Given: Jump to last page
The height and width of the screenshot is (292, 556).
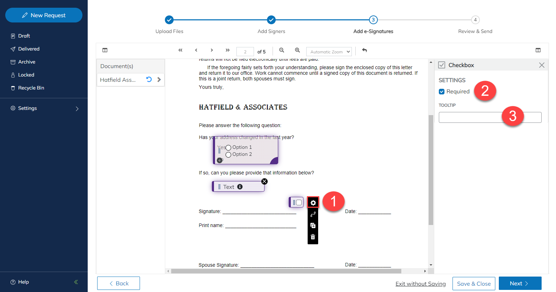Looking at the screenshot, I should tap(227, 50).
